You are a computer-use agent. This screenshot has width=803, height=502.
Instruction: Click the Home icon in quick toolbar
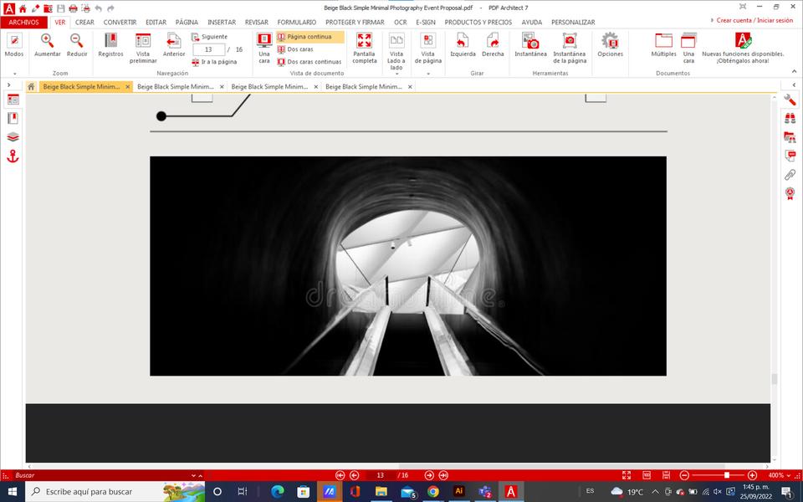(23, 8)
